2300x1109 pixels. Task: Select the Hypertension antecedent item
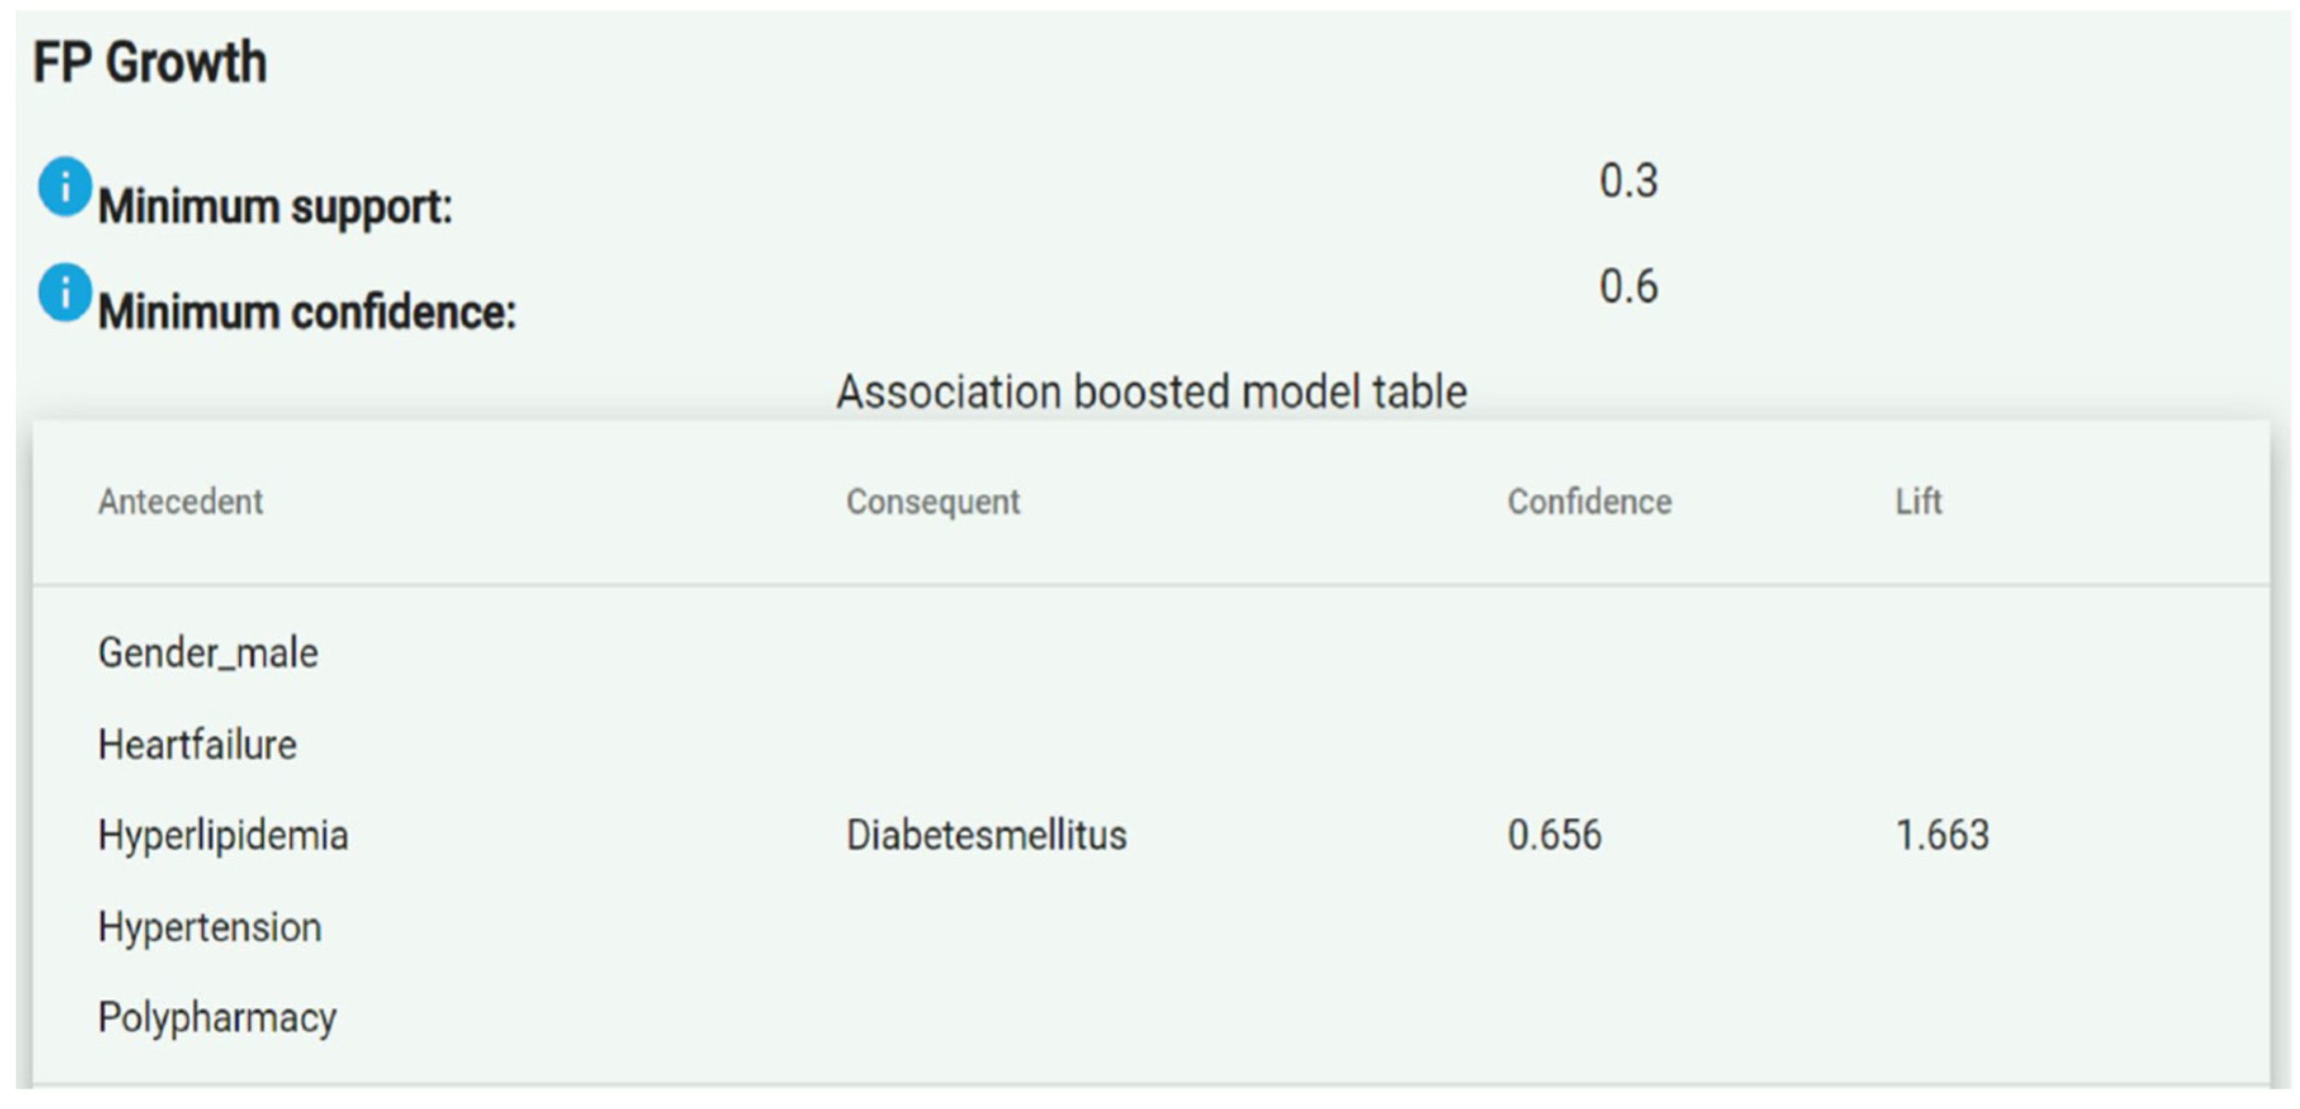210,927
